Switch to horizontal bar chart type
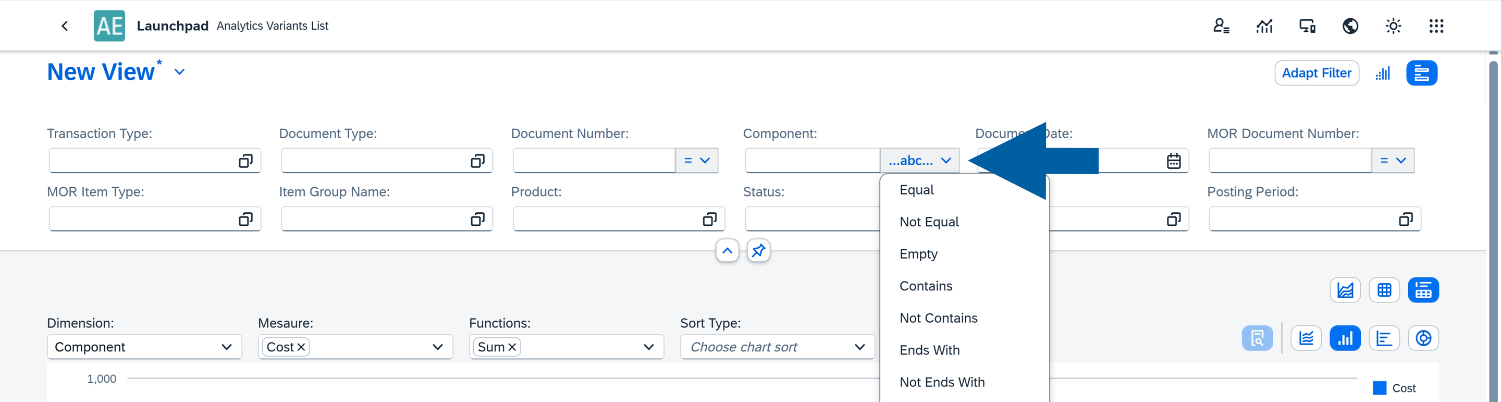 click(x=1384, y=338)
